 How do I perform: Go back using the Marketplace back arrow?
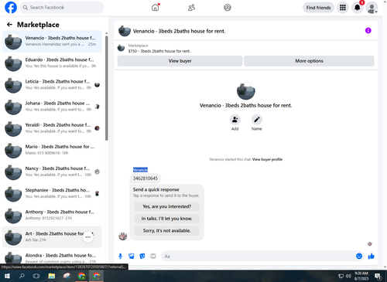coord(9,25)
